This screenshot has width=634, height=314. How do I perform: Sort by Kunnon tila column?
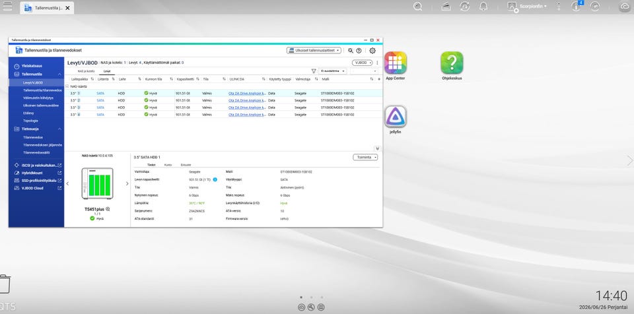tap(172, 79)
